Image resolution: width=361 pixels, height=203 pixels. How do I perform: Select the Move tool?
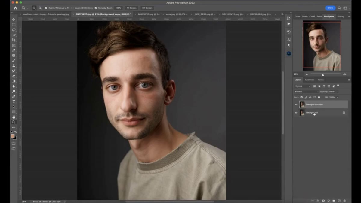click(x=14, y=20)
